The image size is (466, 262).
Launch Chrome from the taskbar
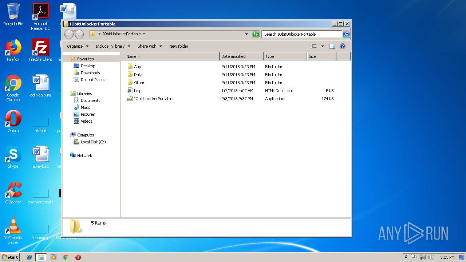[66, 257]
